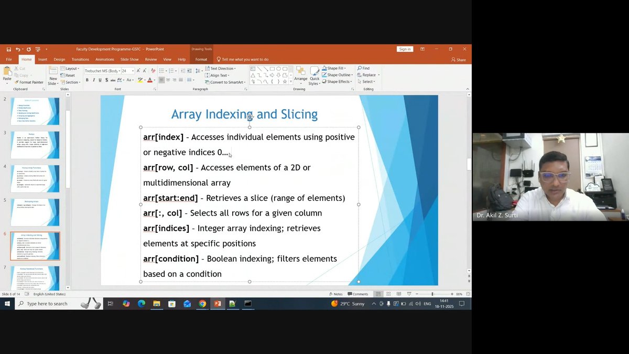Decrease the font size

145,71
